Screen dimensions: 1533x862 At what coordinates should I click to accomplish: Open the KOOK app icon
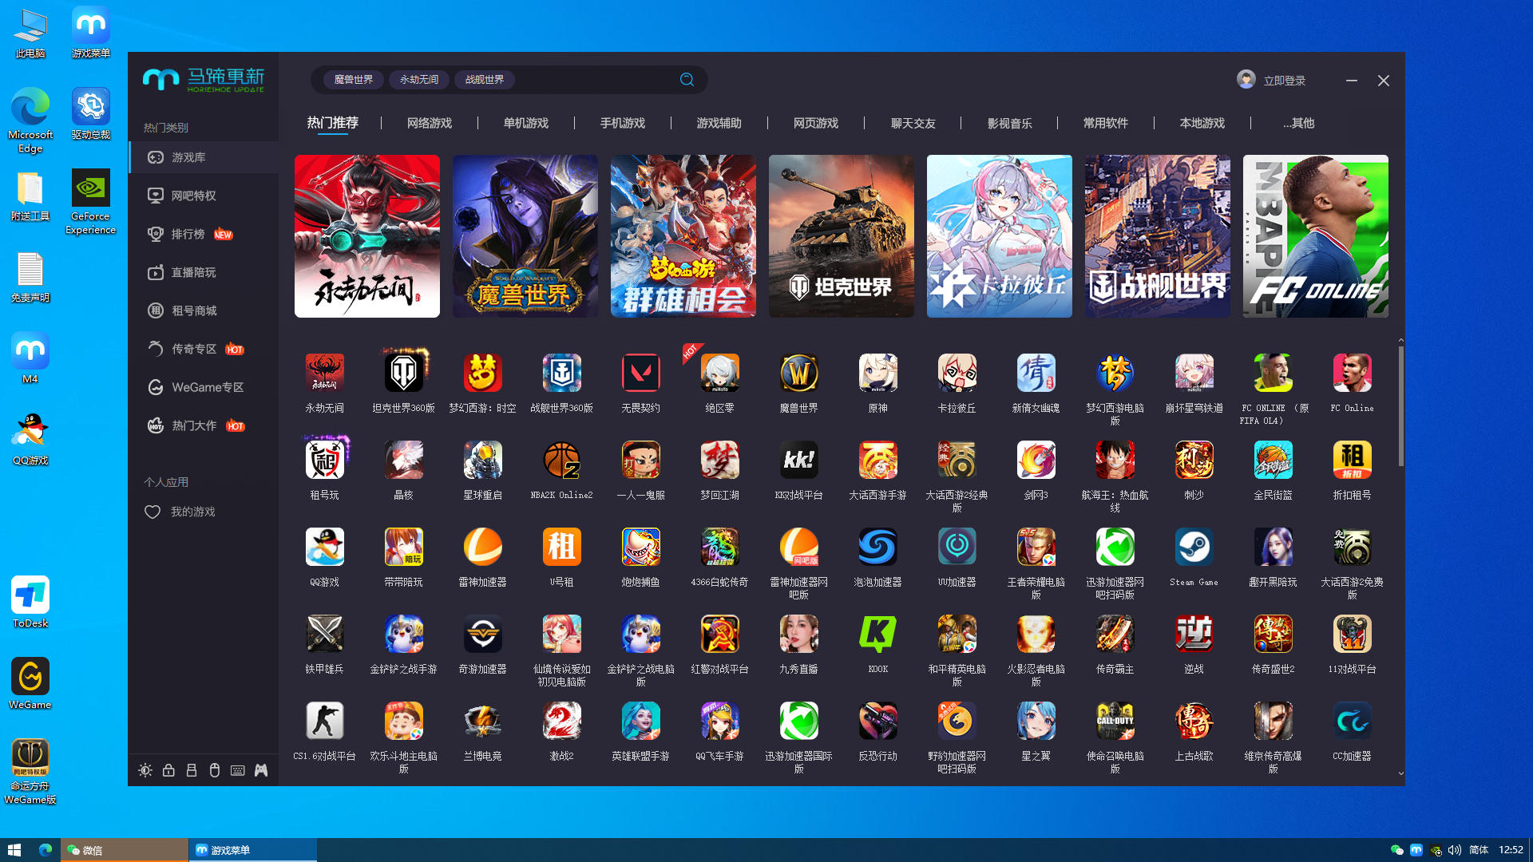coord(877,635)
